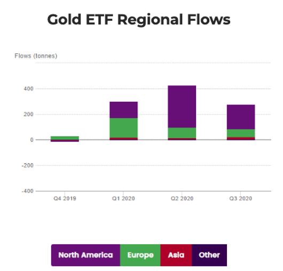Click the -200 y-axis tick label
This screenshot has width=283, height=271.
point(28,165)
